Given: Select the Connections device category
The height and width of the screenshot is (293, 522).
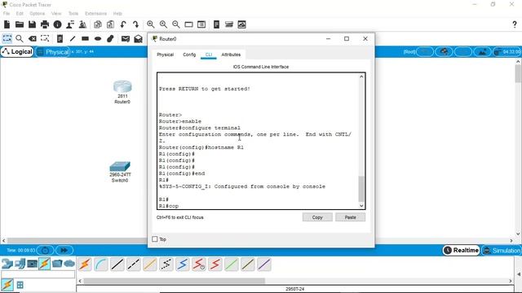Looking at the screenshot, I should tap(44, 264).
